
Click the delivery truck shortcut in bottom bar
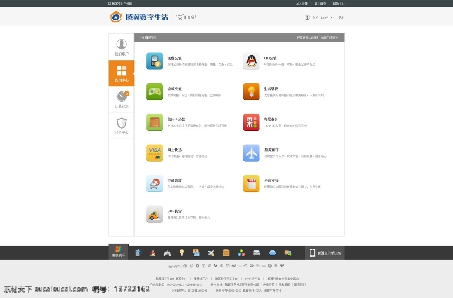[x=288, y=253]
